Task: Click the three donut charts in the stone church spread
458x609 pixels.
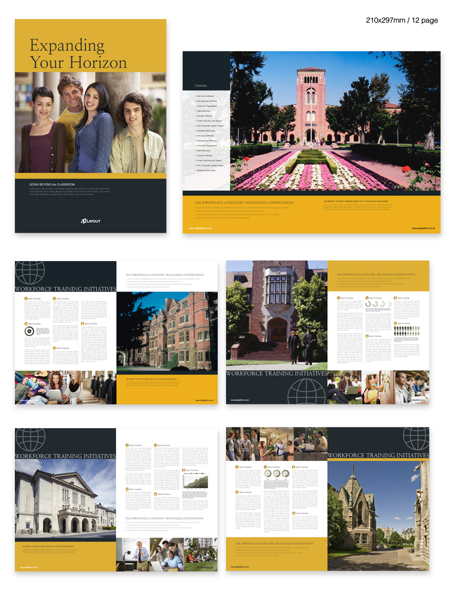Action: click(276, 473)
